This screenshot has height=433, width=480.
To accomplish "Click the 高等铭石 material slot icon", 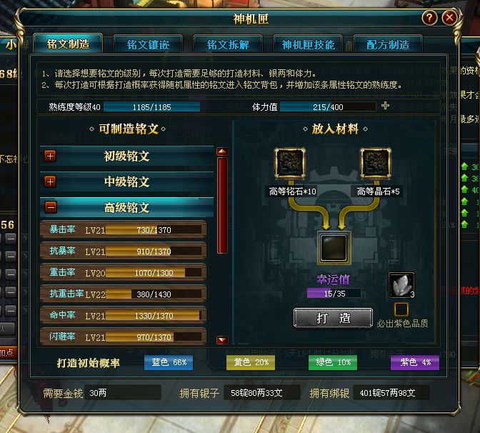I will pos(289,163).
